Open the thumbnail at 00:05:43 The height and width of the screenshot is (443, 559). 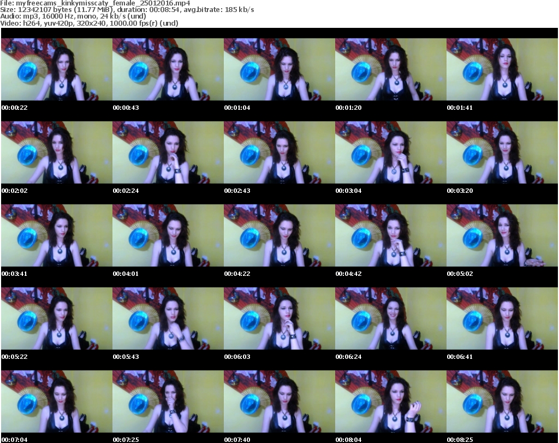tap(168, 318)
